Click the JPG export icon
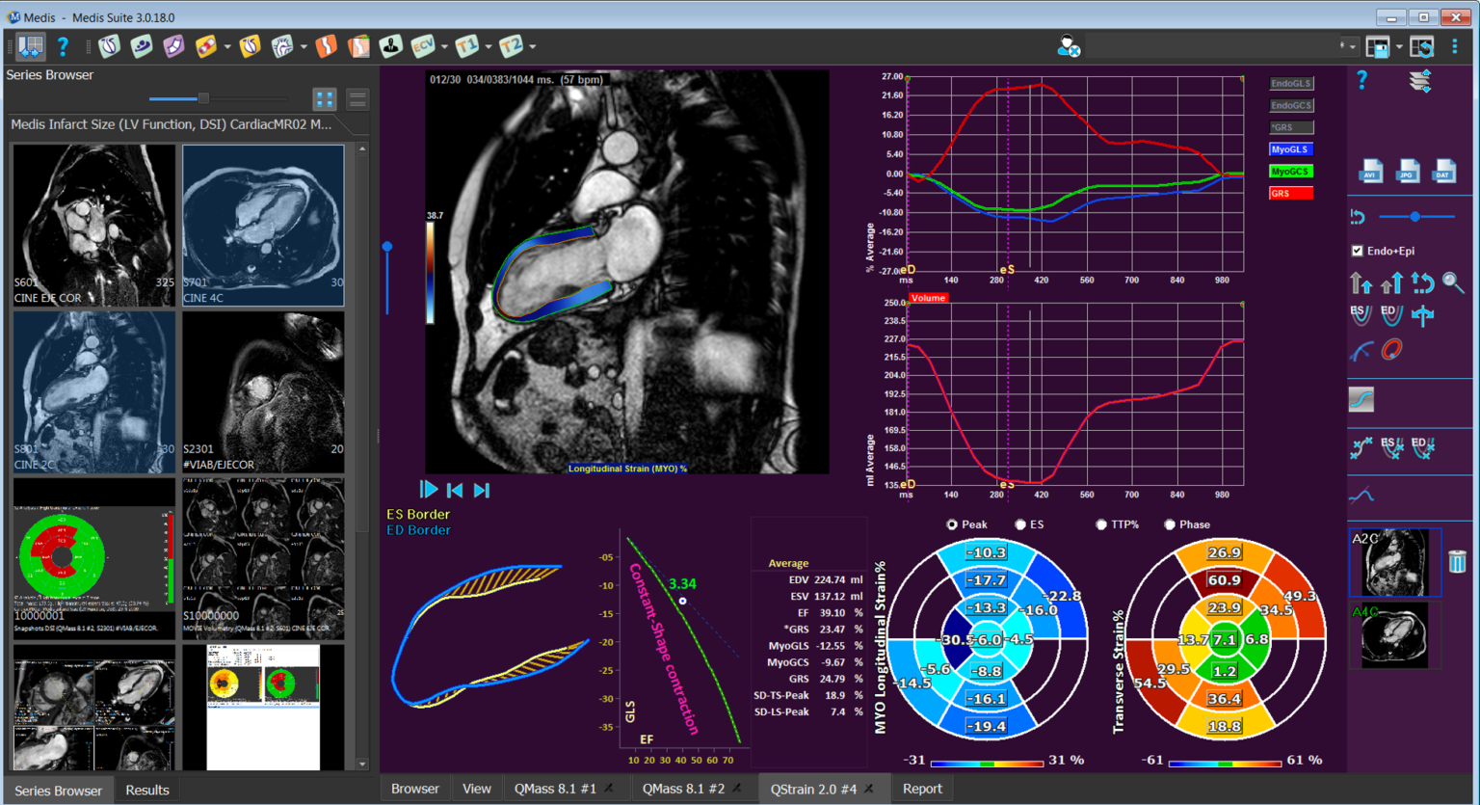1480x805 pixels. tap(1408, 172)
